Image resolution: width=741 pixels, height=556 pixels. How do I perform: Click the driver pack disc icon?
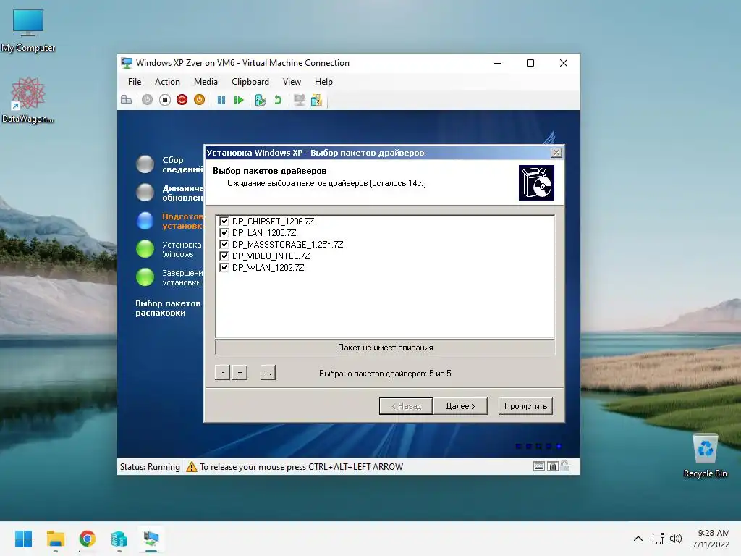point(536,182)
